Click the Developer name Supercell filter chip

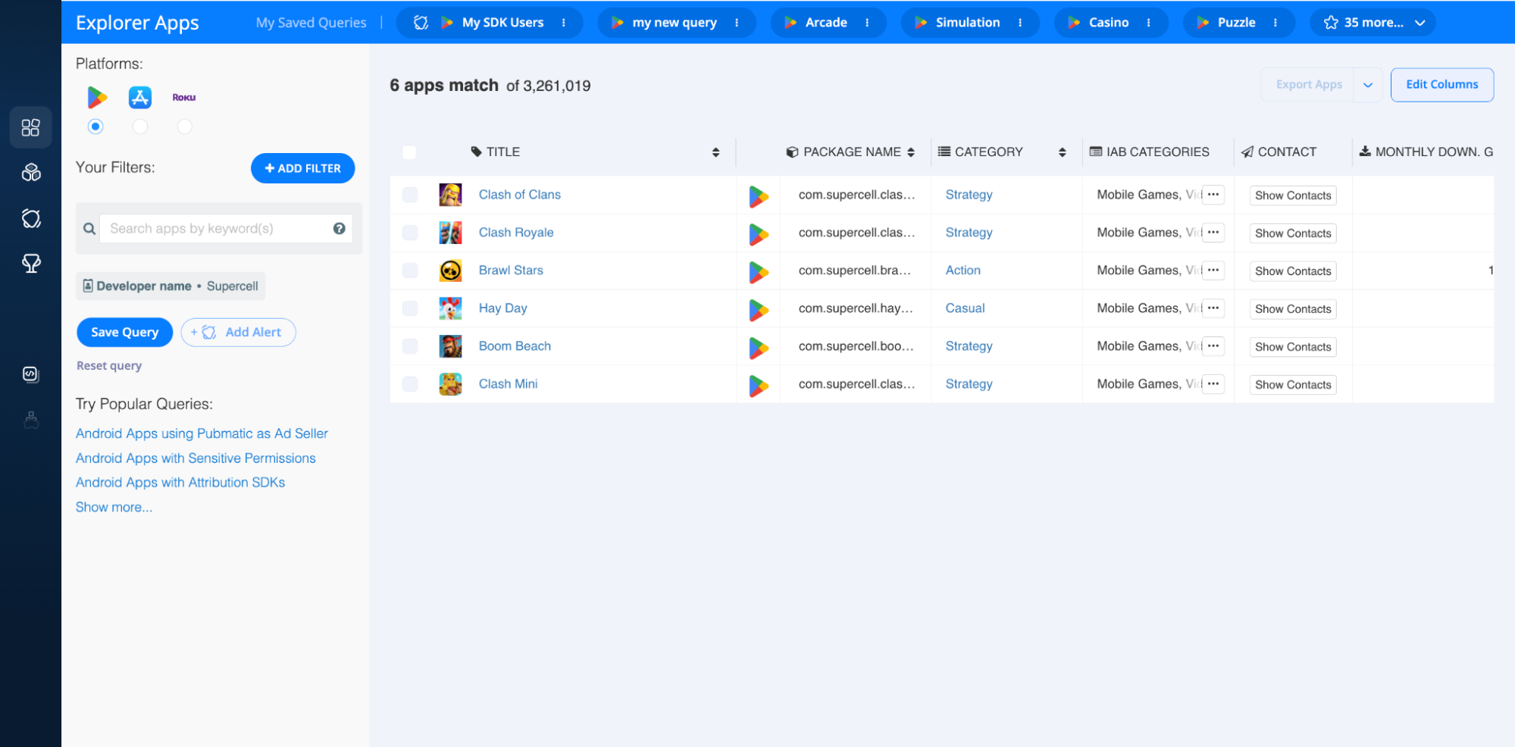point(171,286)
